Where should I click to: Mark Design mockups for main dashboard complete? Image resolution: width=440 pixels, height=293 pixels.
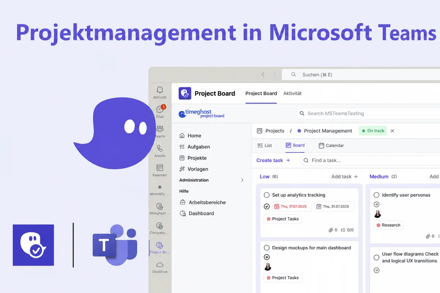point(267,248)
